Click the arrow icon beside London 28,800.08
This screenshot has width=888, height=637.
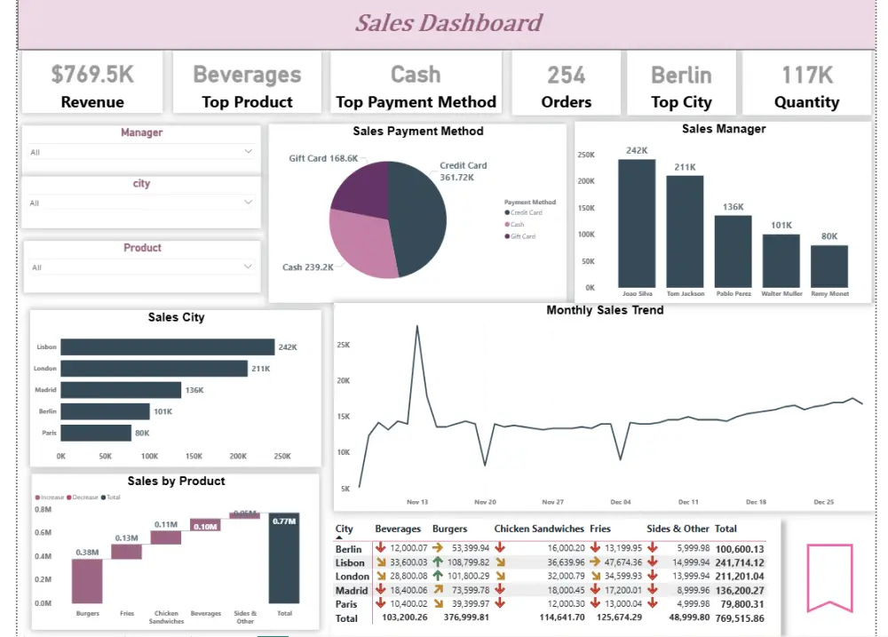[381, 576]
